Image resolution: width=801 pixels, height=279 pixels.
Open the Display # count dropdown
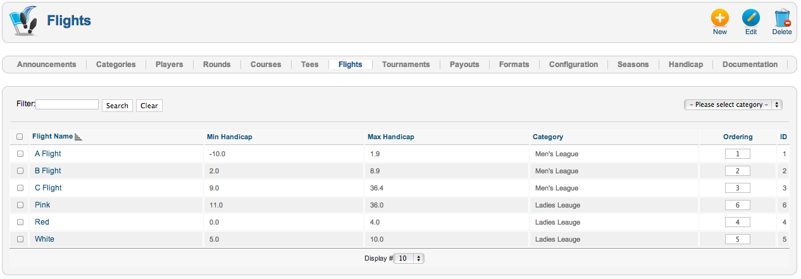(x=409, y=258)
